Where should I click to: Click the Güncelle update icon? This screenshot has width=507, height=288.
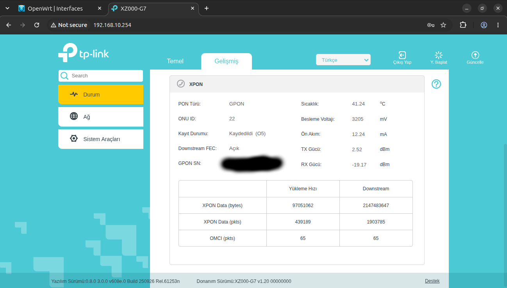(475, 55)
